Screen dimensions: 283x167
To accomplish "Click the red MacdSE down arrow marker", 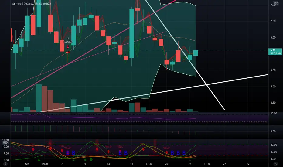I will [x=68, y=46].
